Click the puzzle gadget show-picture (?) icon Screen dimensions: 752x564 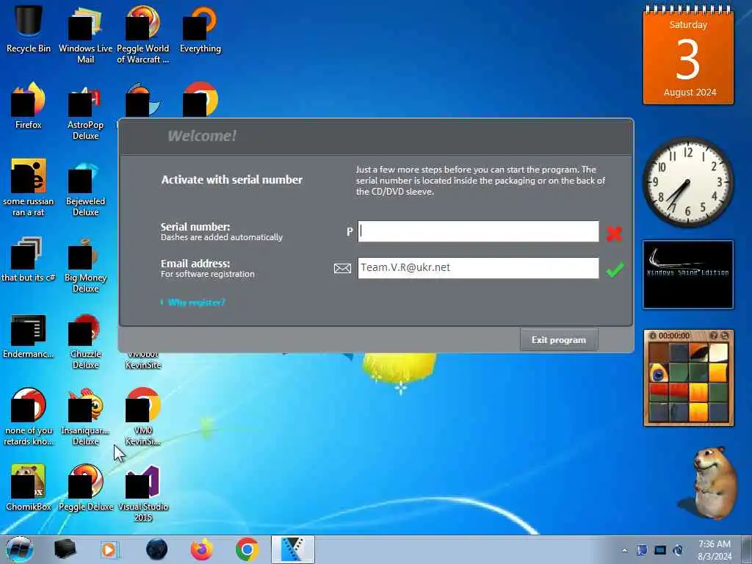click(714, 336)
